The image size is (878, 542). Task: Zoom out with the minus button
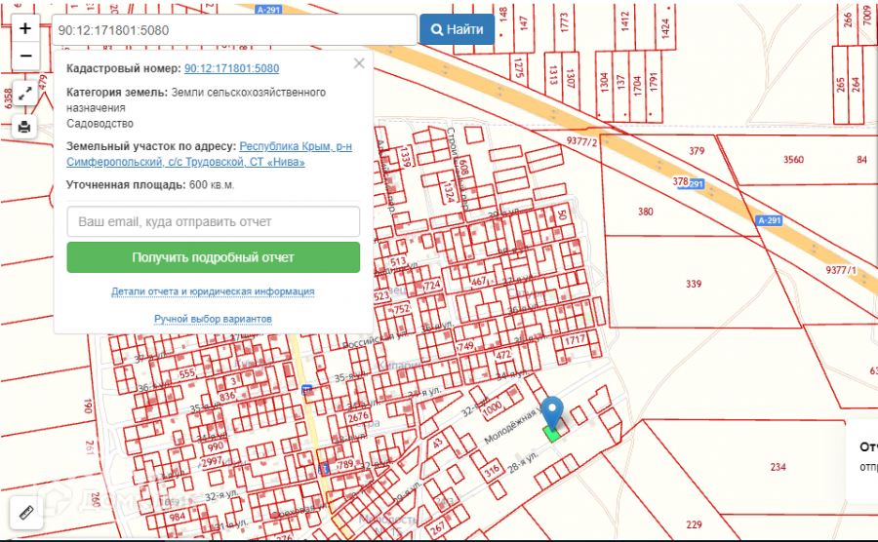point(25,57)
